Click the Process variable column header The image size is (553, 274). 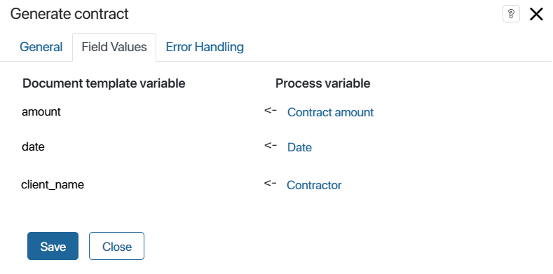[322, 83]
